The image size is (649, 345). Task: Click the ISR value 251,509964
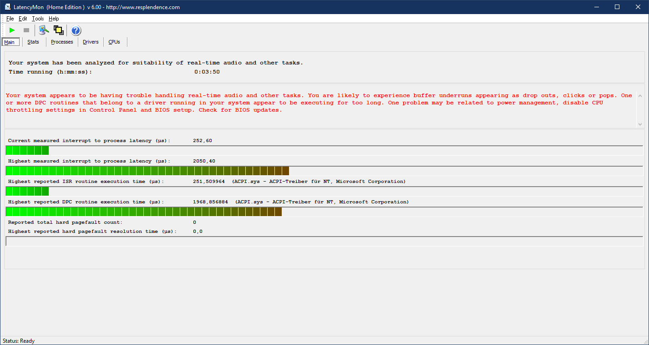coord(209,182)
